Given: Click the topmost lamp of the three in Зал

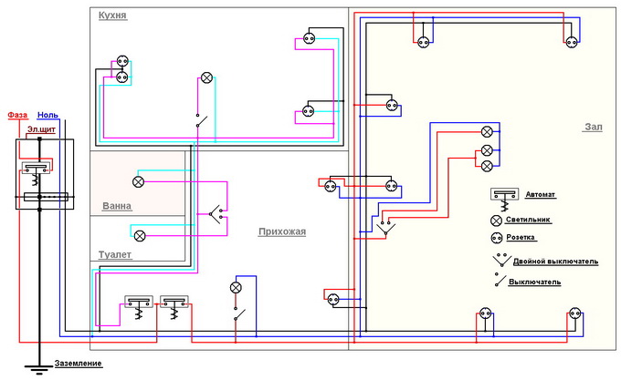Looking at the screenshot, I should click(x=488, y=132).
